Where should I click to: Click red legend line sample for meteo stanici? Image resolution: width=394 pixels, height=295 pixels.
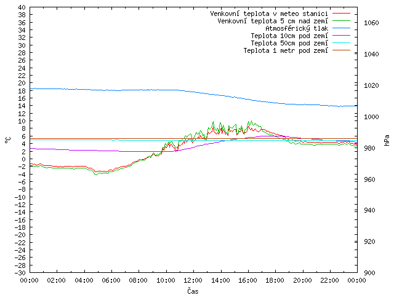pyautogui.click(x=341, y=14)
